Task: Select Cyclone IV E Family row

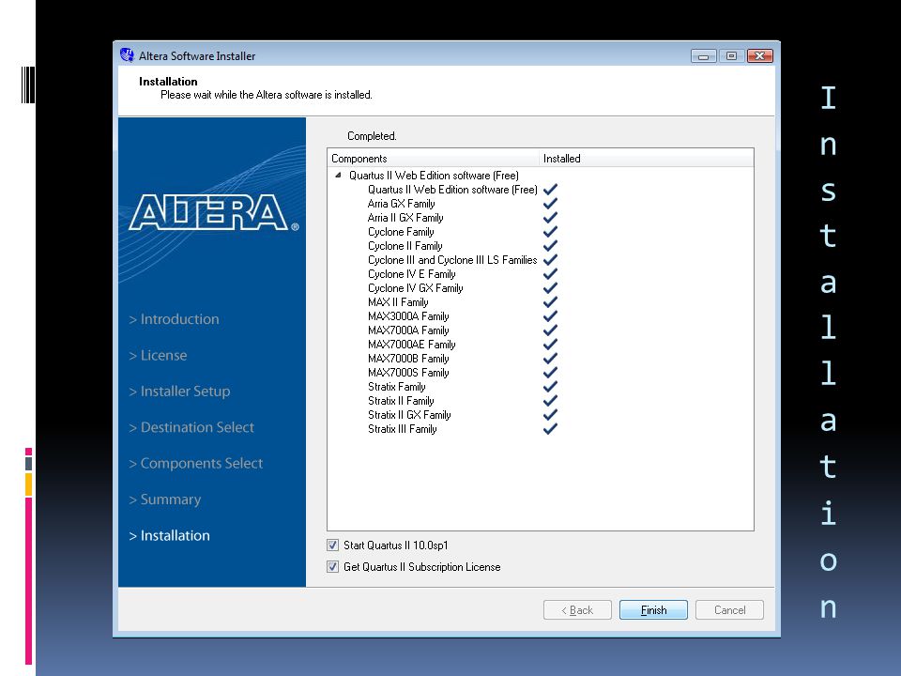Action: pos(411,274)
